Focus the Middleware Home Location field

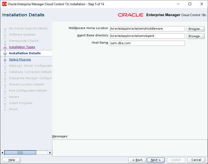pyautogui.click(x=147, y=29)
